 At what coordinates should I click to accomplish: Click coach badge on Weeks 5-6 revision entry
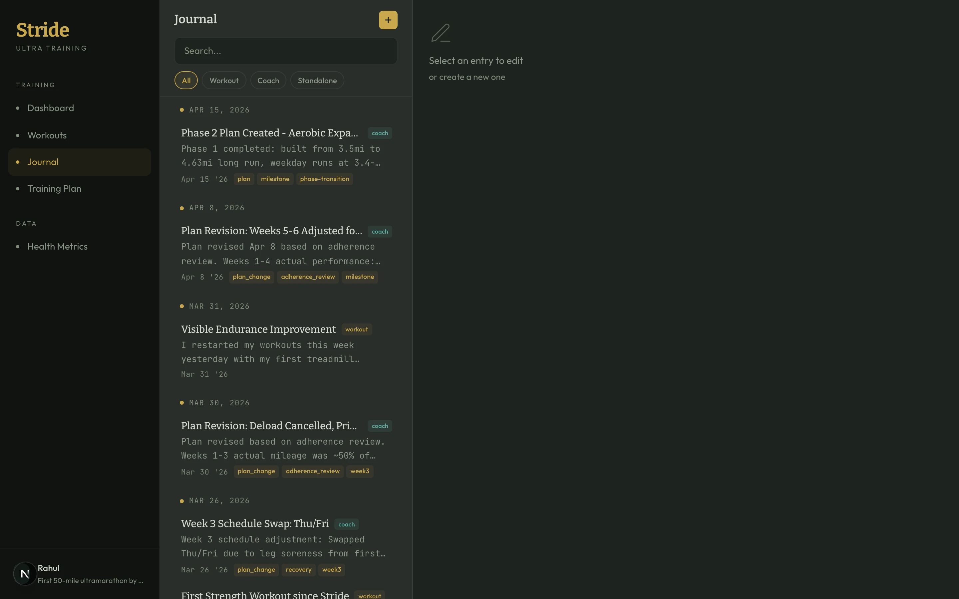(x=380, y=232)
